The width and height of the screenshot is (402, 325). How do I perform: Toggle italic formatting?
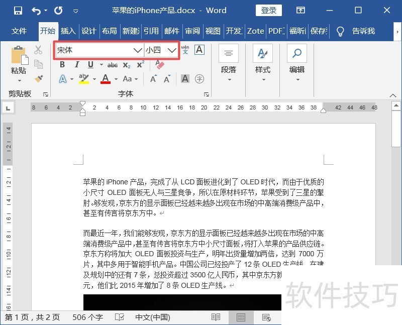pyautogui.click(x=77, y=65)
